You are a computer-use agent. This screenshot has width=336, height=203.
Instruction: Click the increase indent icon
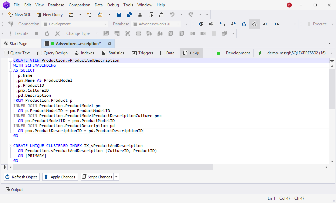(x=276, y=24)
